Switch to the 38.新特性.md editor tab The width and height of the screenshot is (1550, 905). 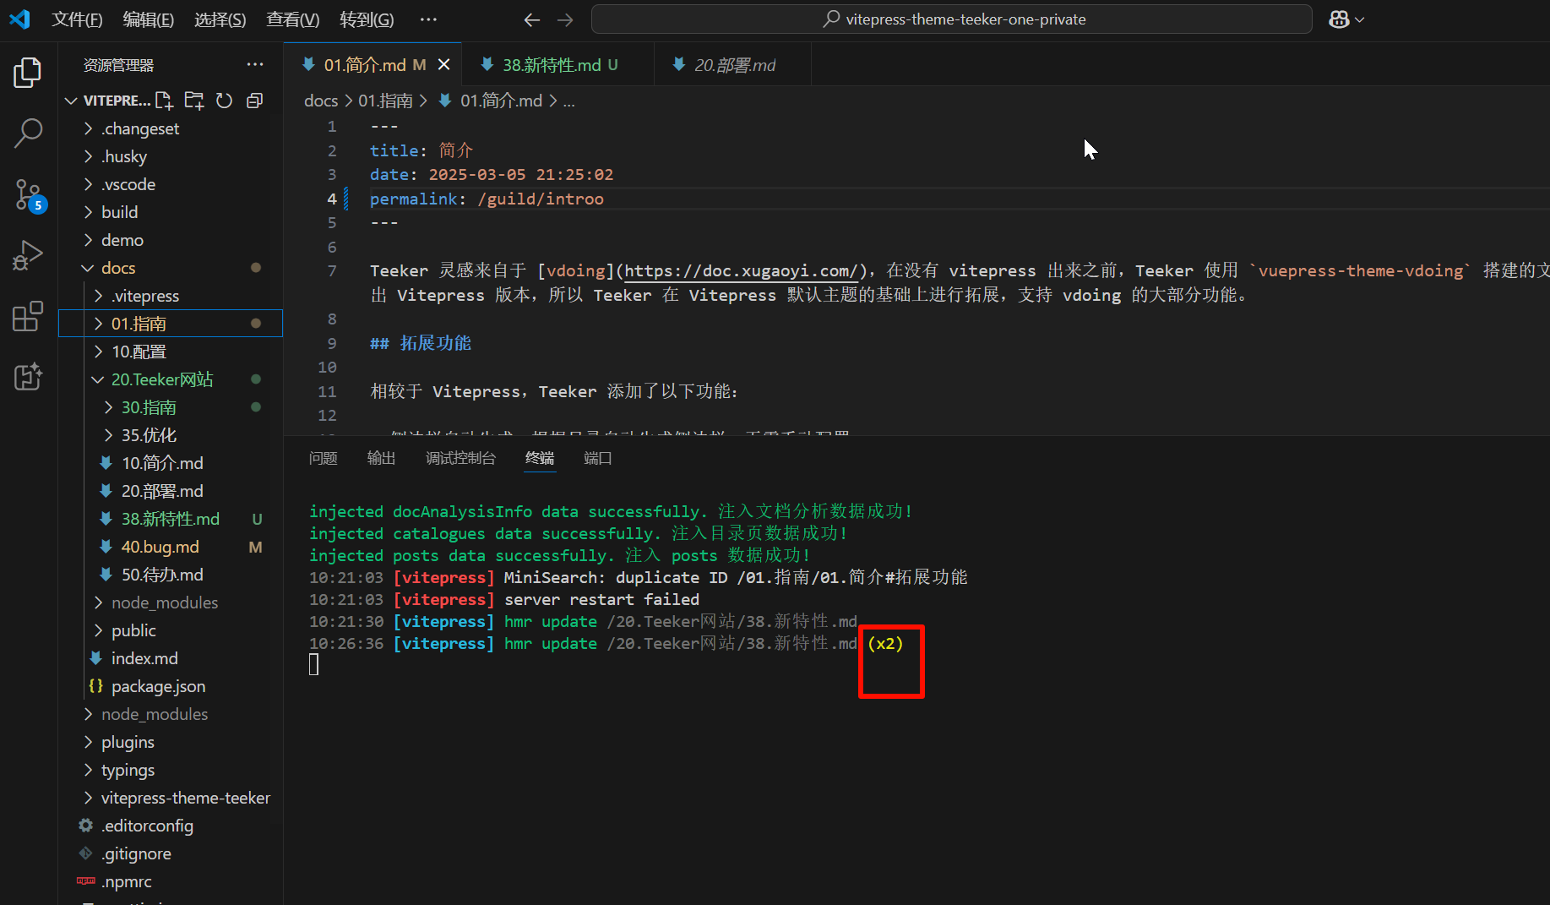tap(557, 64)
